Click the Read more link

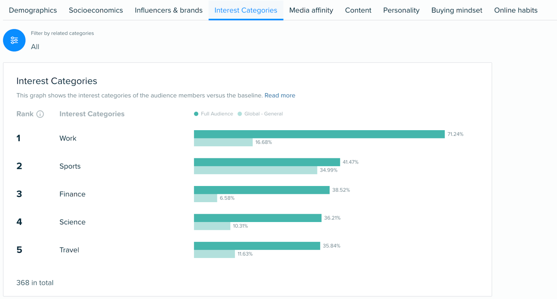(x=280, y=95)
